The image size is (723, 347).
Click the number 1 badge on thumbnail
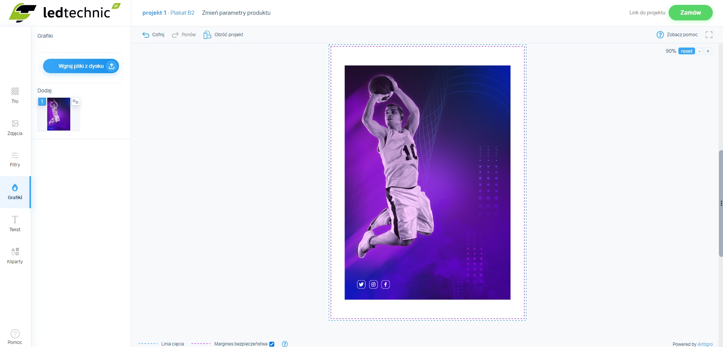click(42, 101)
